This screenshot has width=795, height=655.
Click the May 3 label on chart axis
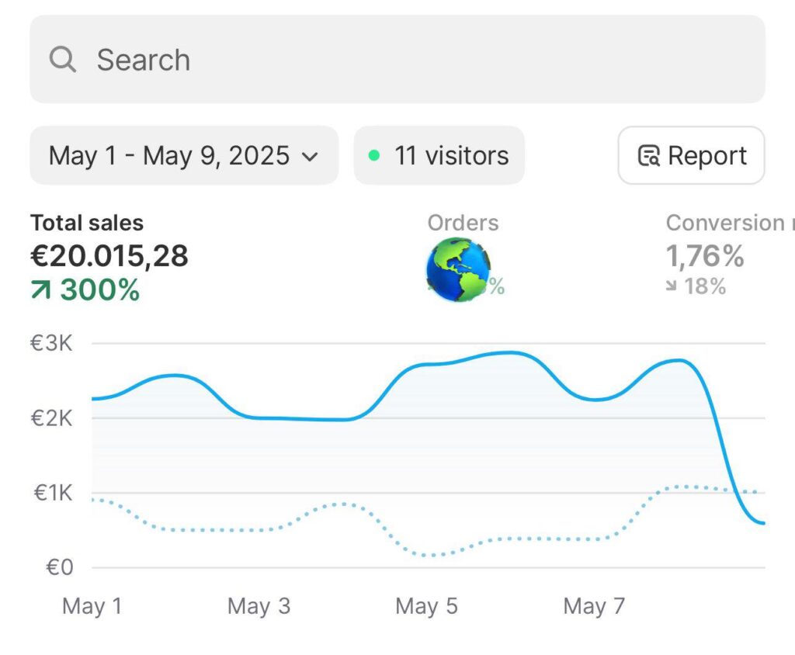click(x=259, y=606)
